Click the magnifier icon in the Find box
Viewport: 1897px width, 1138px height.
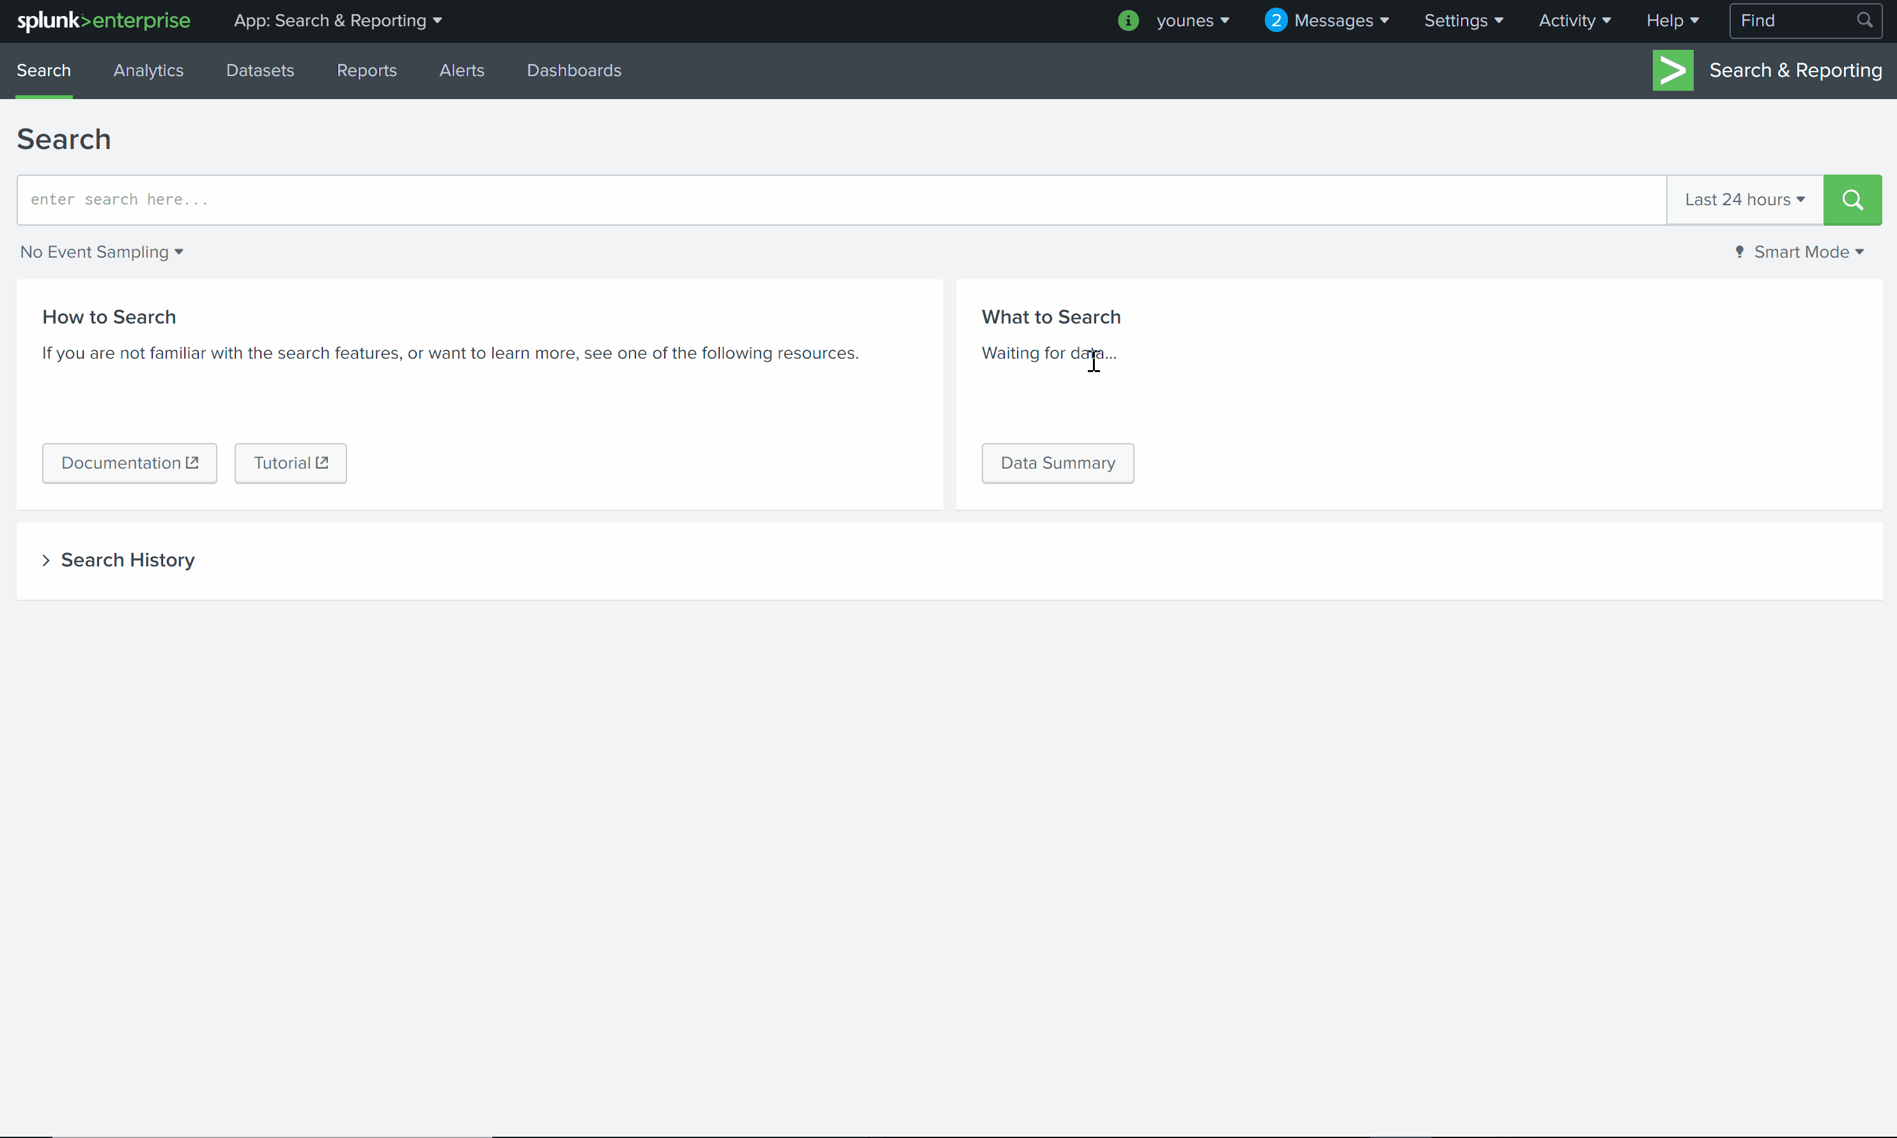[1866, 20]
